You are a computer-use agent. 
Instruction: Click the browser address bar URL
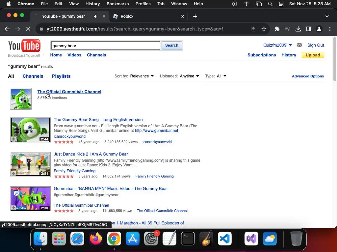pyautogui.click(x=135, y=29)
